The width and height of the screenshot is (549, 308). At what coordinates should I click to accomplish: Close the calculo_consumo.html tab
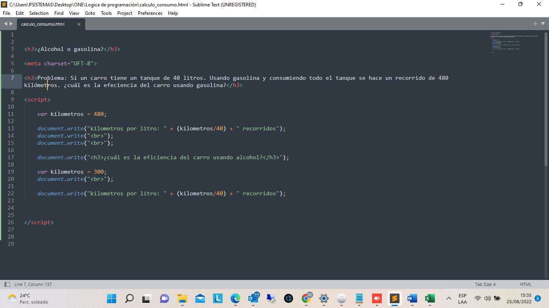point(79,24)
